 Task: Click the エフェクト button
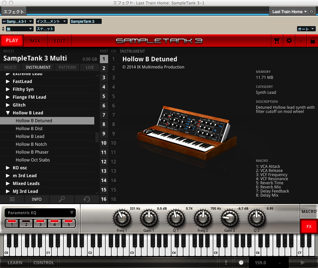click(14, 12)
